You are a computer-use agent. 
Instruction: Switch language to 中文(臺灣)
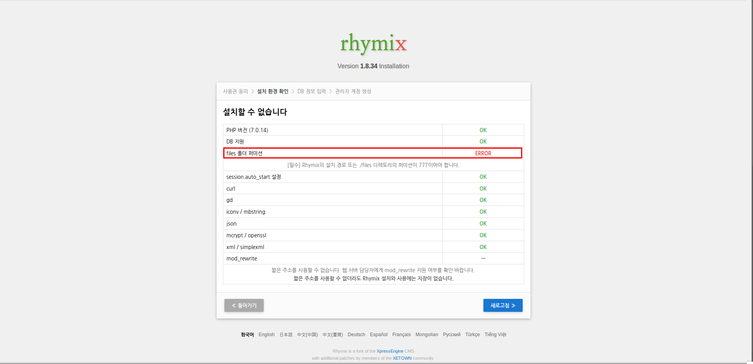333,335
